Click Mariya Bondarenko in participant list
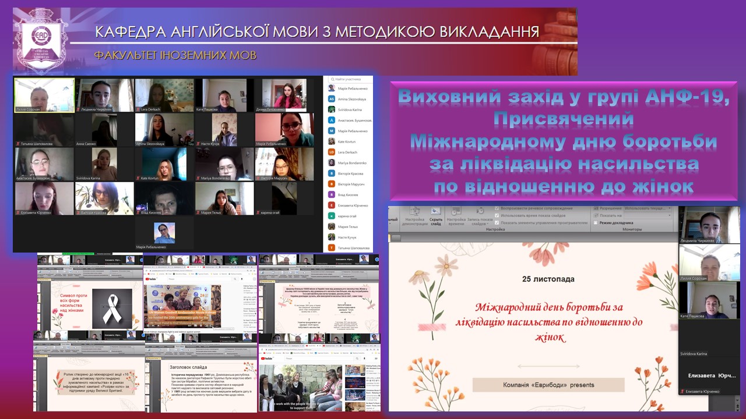 (351, 162)
